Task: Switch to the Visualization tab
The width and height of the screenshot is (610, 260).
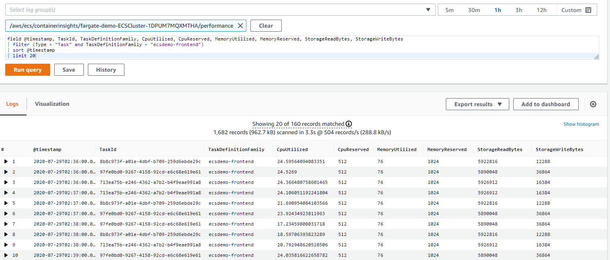Action: 52,104
